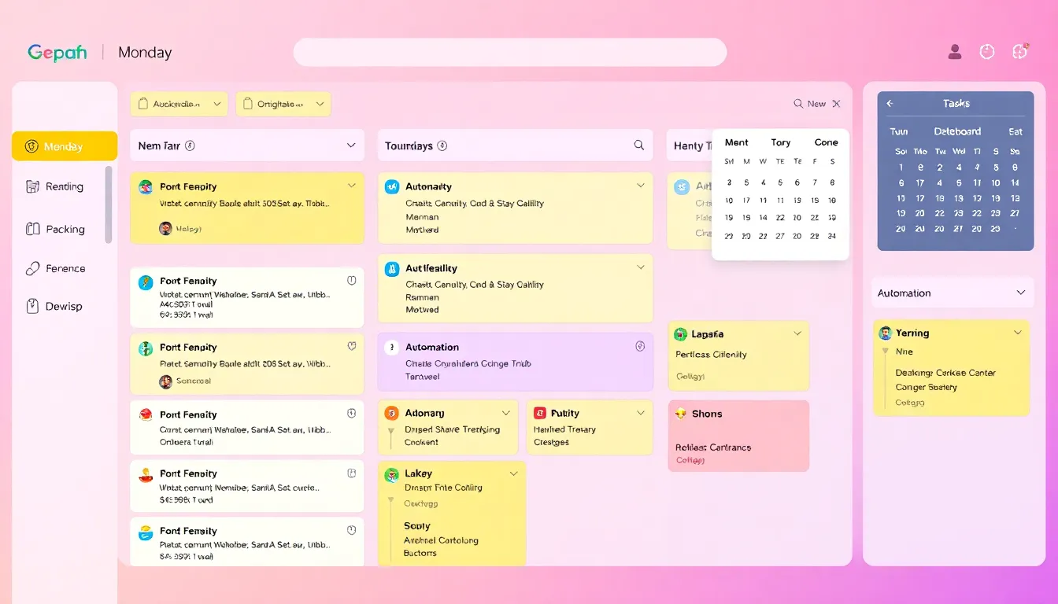Open the clock icon in top bar
Image resolution: width=1058 pixels, height=604 pixels.
point(987,52)
